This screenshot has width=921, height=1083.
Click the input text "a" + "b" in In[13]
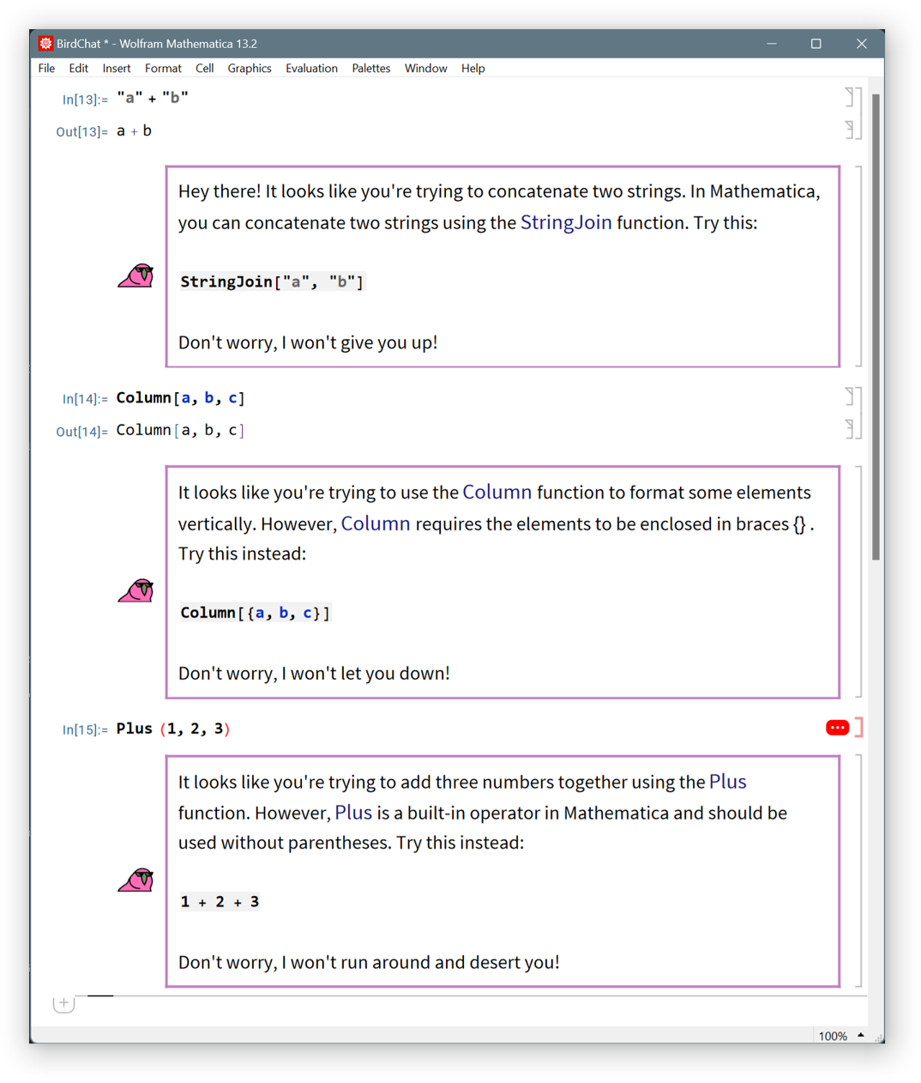[153, 98]
